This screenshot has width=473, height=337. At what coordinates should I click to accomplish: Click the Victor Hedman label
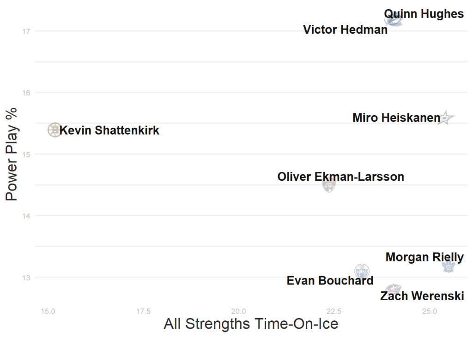[345, 30]
